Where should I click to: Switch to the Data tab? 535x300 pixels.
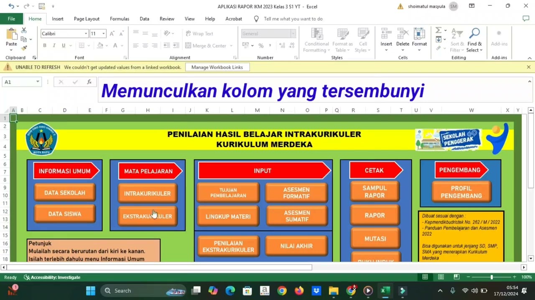tap(144, 19)
